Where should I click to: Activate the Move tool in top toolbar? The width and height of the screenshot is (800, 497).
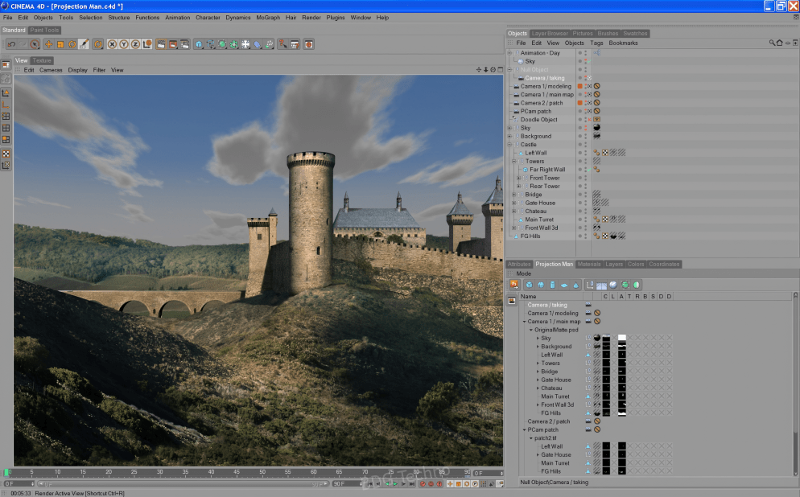coord(48,44)
